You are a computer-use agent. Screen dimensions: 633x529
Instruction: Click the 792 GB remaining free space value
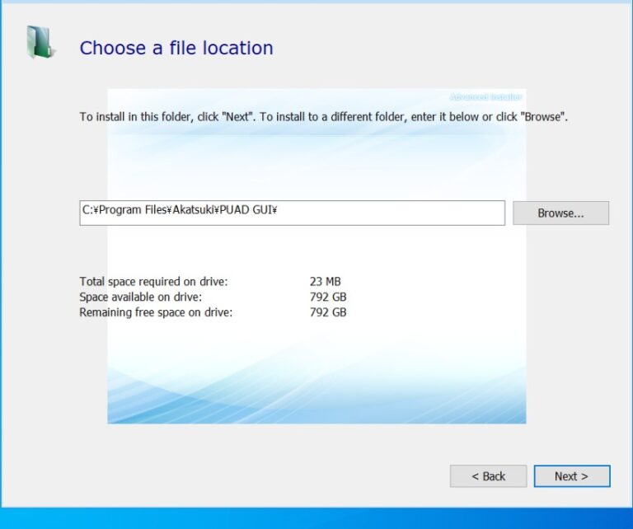[x=328, y=312]
